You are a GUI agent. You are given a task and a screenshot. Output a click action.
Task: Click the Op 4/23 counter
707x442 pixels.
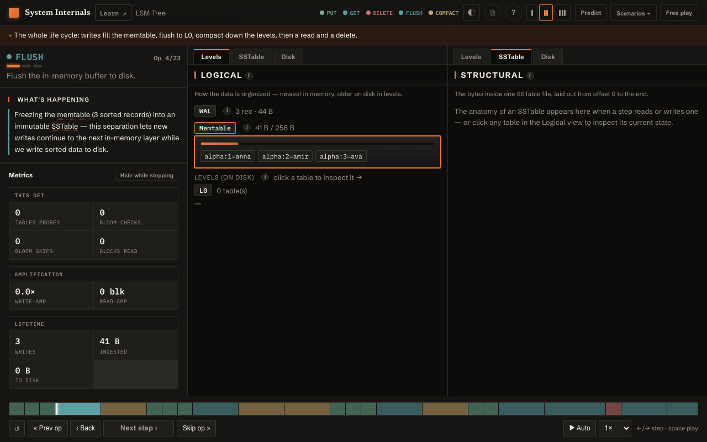[x=167, y=58]
